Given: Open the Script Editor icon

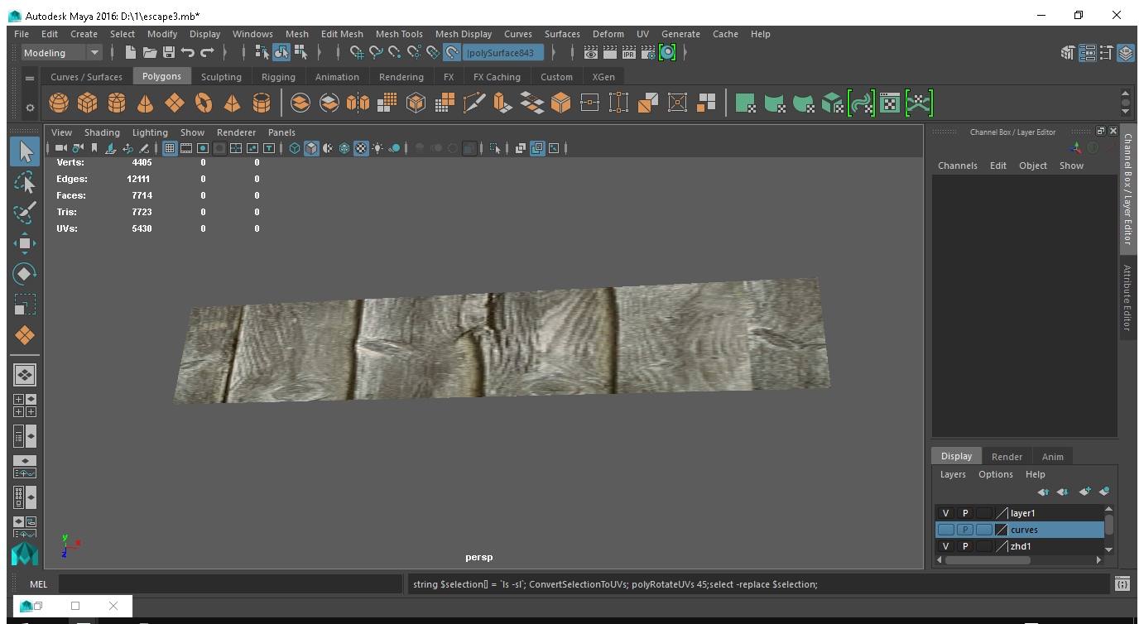Looking at the screenshot, I should tap(1122, 584).
